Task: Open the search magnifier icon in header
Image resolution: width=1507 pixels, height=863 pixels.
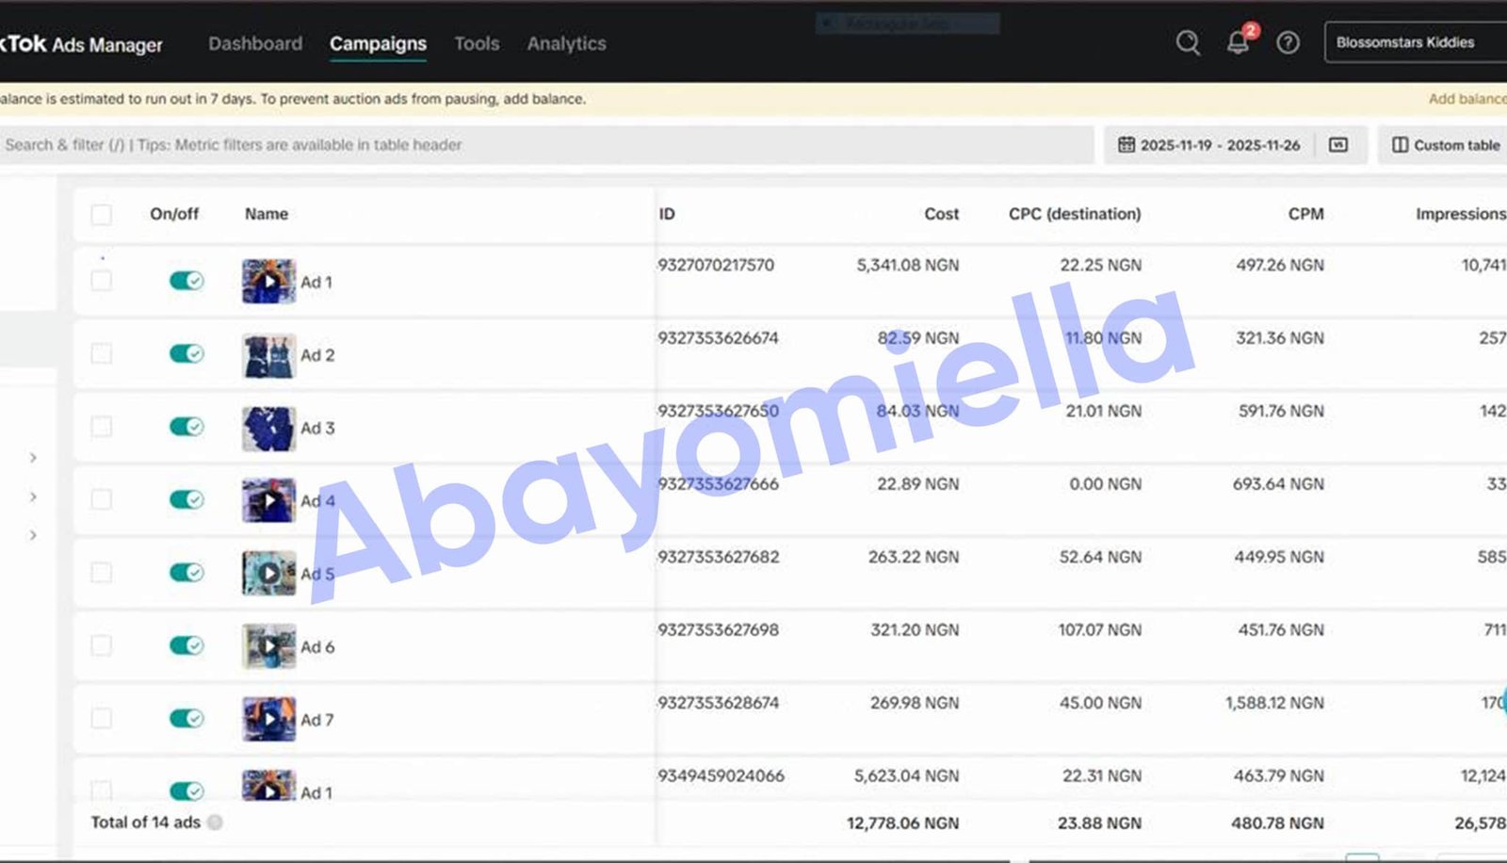Action: [x=1188, y=43]
